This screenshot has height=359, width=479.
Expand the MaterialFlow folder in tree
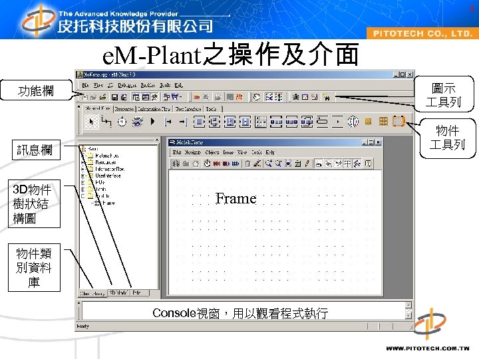tap(82, 156)
